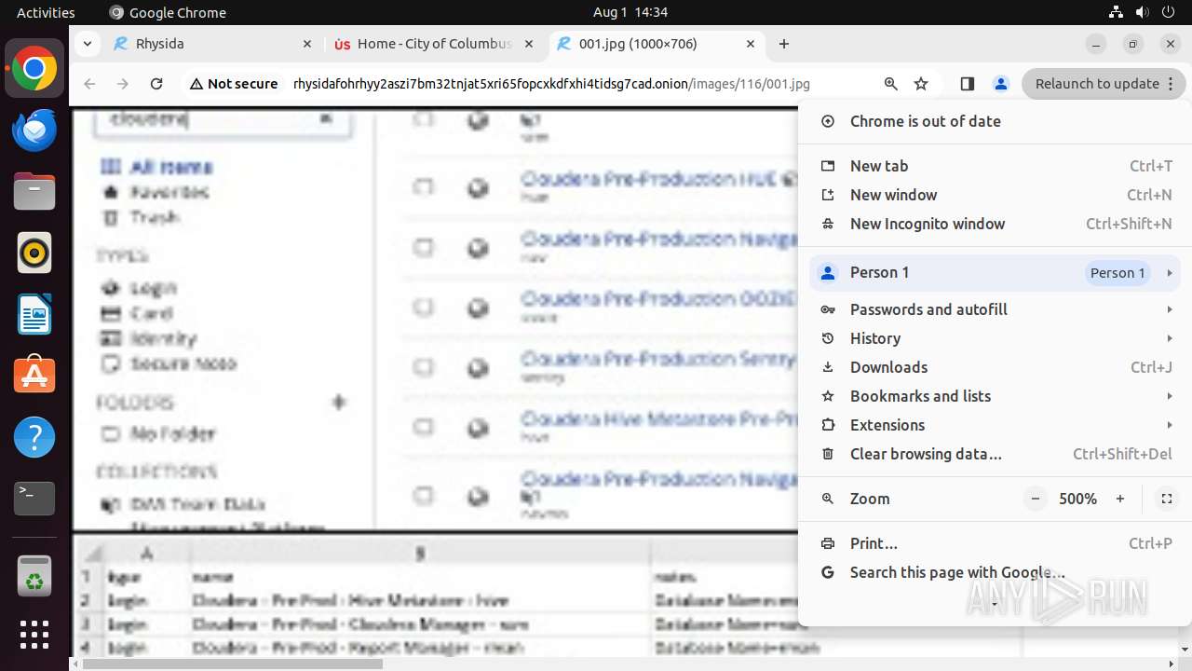Image resolution: width=1192 pixels, height=671 pixels.
Task: Open Rhythmbox from the dock
Action: [x=34, y=253]
